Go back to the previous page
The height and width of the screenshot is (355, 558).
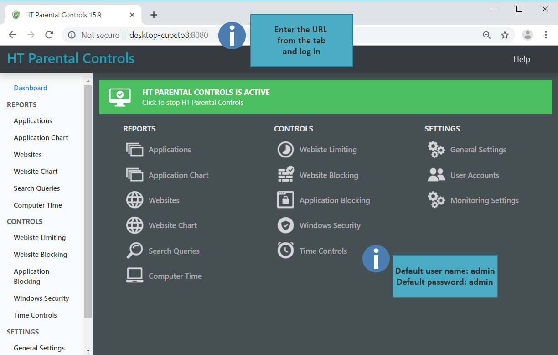tap(12, 35)
